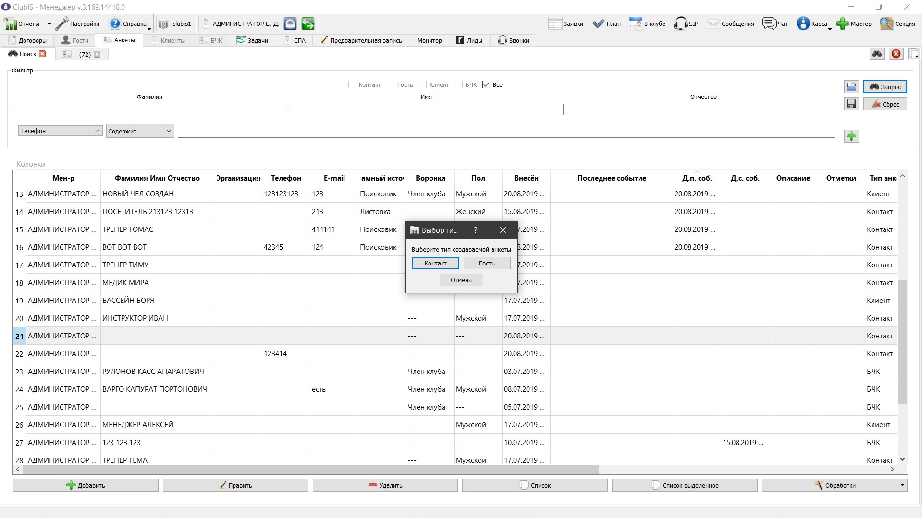
Task: Click the floppy disk save filter icon
Action: [851, 104]
